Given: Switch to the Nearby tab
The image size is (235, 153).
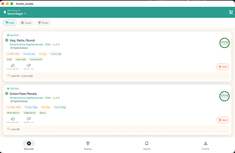Looking at the screenshot, I should pyautogui.click(x=88, y=145).
